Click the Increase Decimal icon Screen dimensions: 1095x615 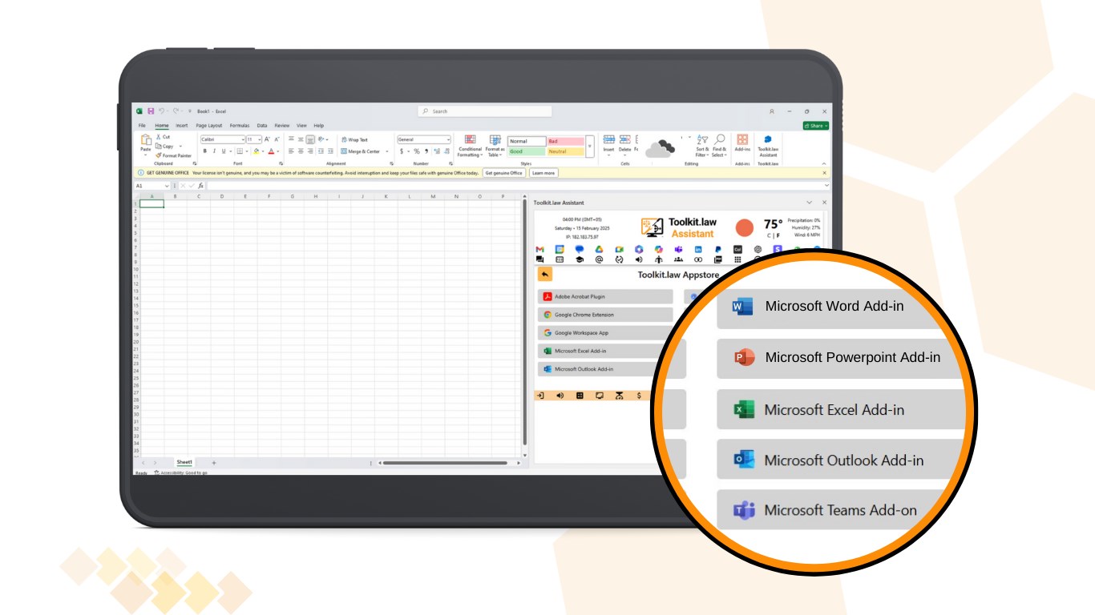click(437, 151)
